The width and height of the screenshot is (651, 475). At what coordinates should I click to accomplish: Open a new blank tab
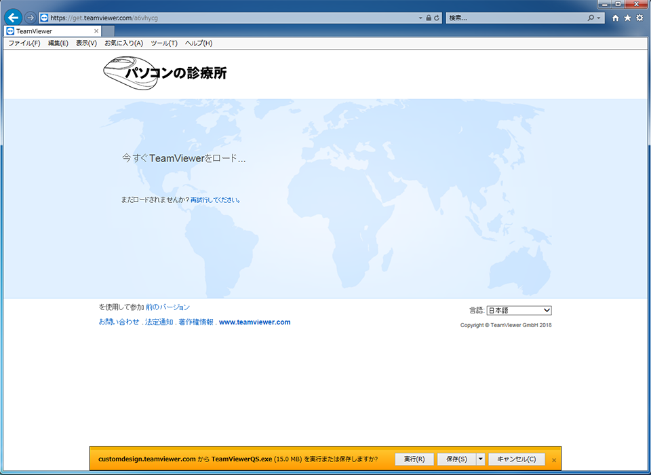click(x=108, y=31)
